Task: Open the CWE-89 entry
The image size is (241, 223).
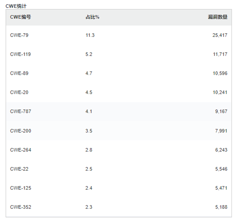Action: click(19, 73)
